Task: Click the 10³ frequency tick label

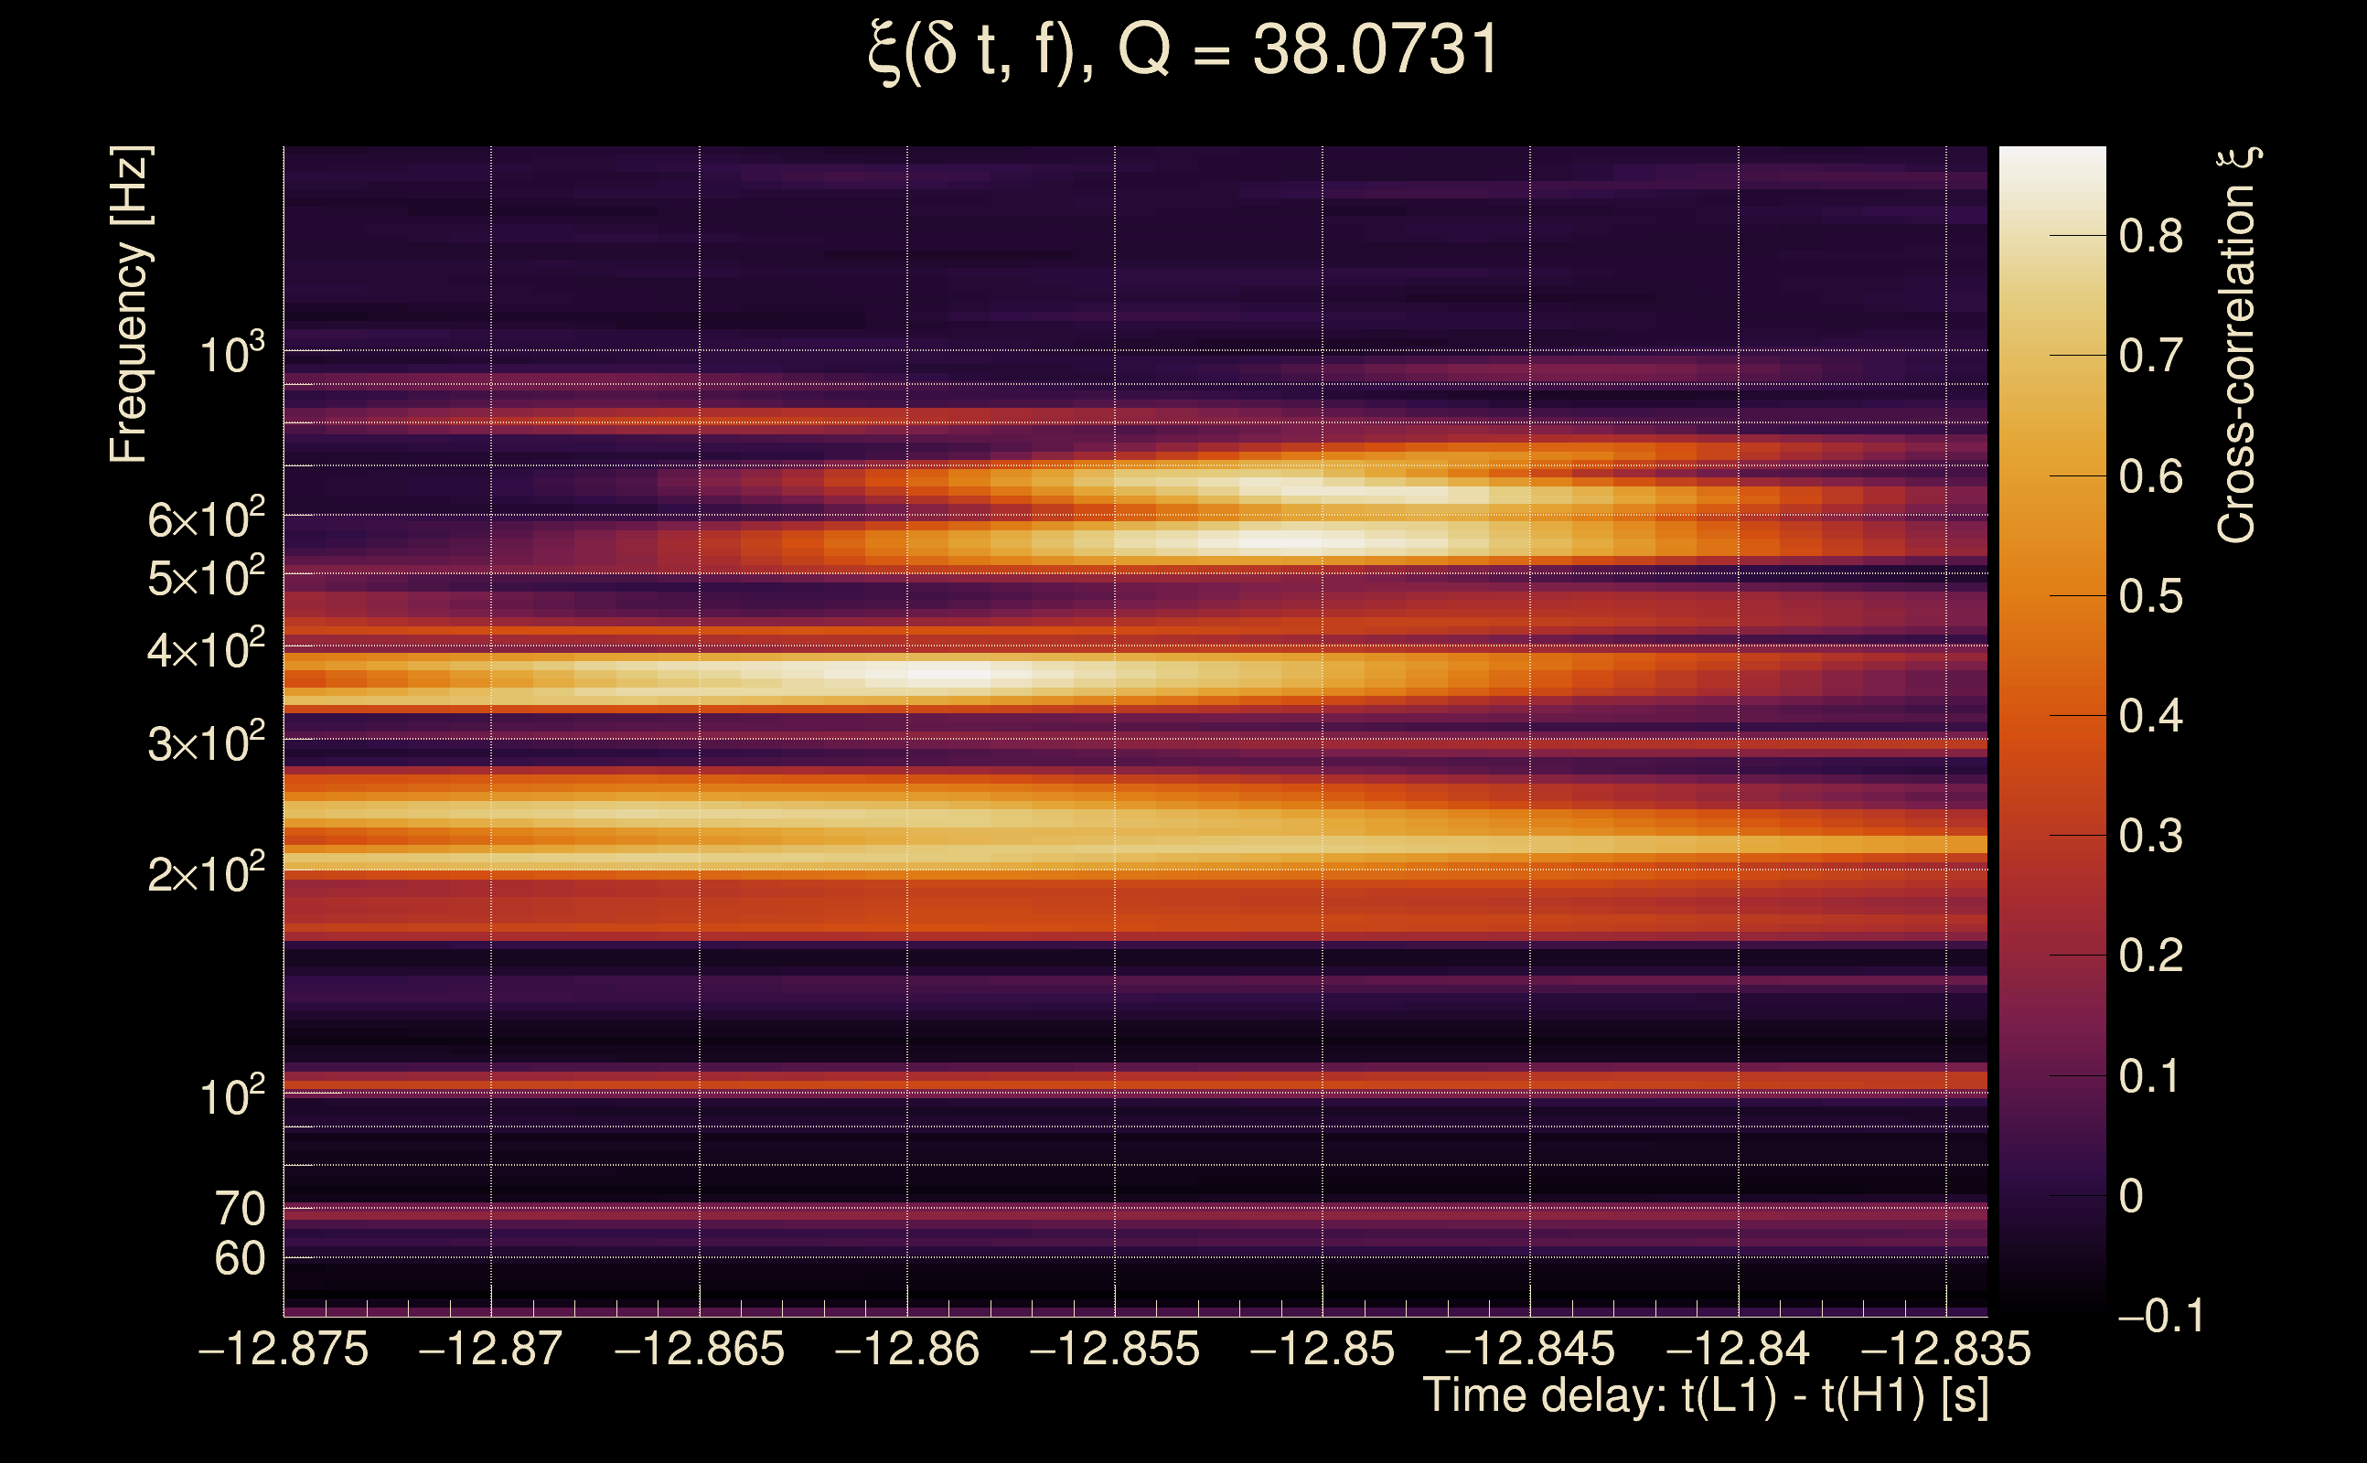Action: (x=230, y=354)
